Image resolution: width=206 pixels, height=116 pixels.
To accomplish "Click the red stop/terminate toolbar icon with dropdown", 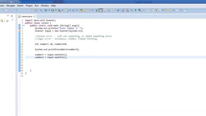I will tap(127, 10).
